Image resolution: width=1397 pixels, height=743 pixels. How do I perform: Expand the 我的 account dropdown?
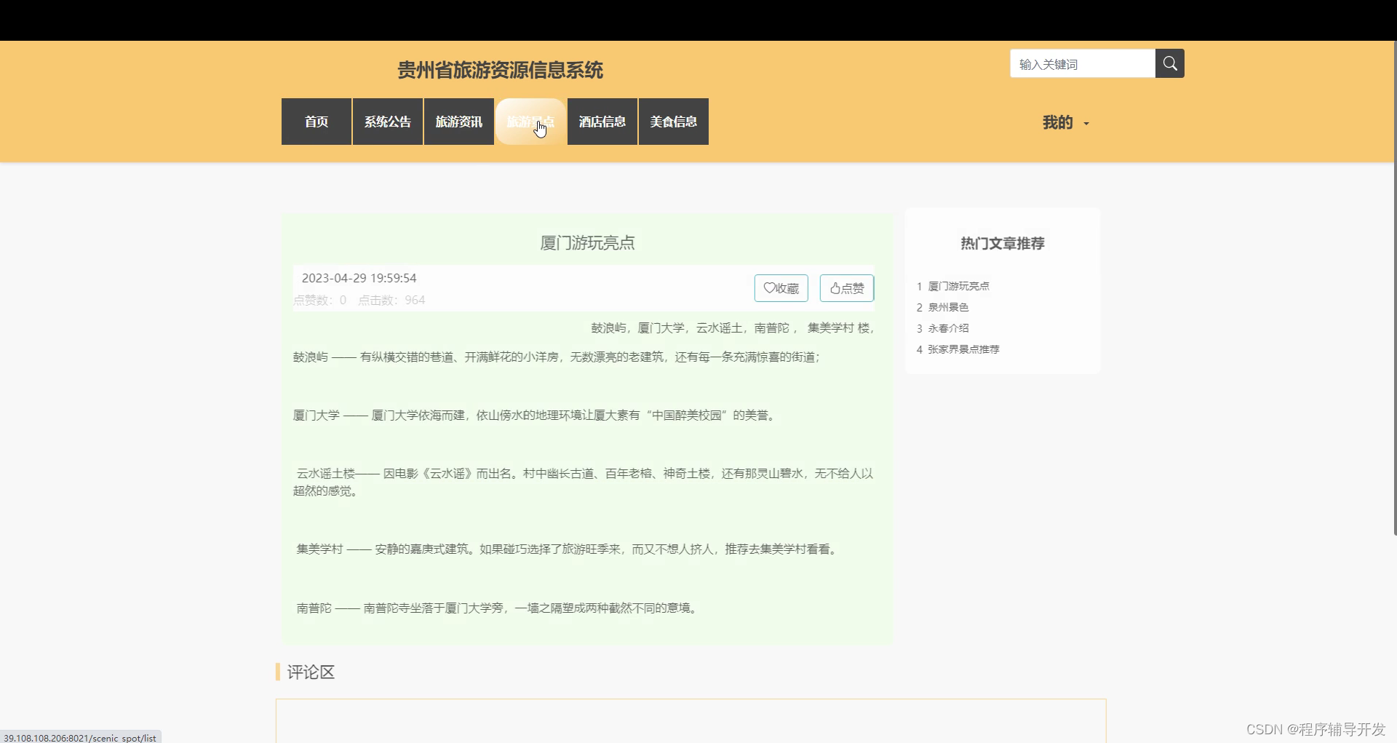tap(1066, 122)
